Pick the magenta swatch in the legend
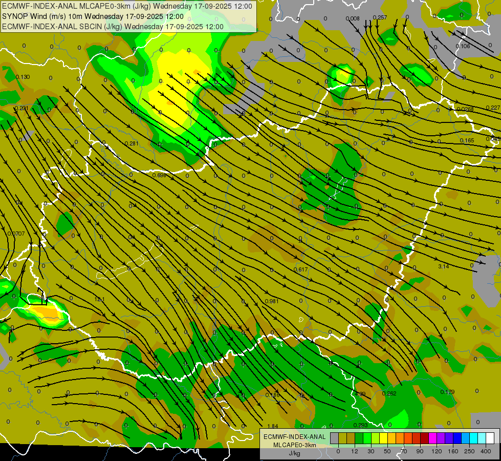The height and width of the screenshot is (461, 501). [432, 438]
